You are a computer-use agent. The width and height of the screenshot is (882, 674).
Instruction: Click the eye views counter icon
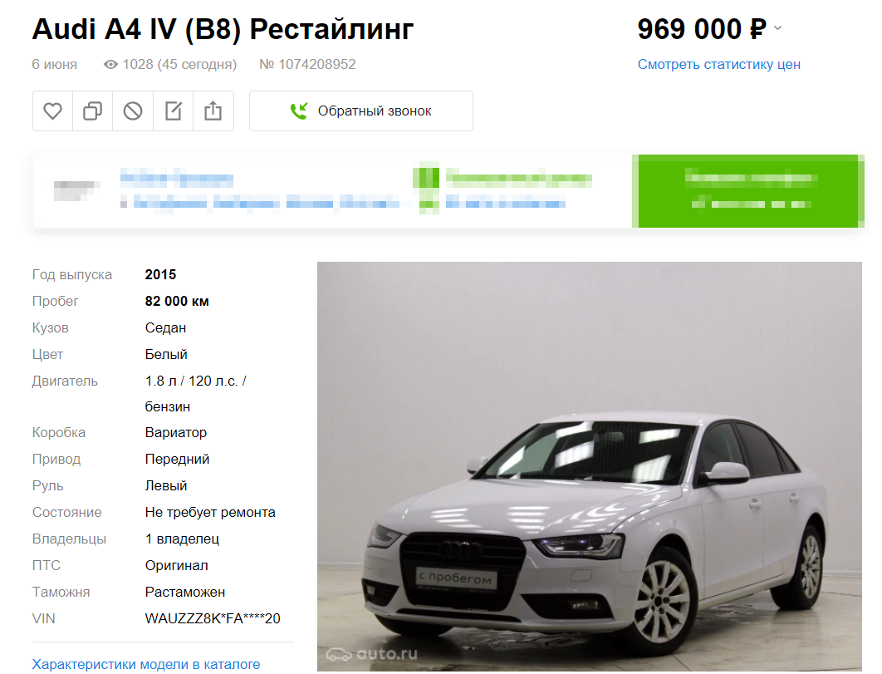(x=110, y=65)
